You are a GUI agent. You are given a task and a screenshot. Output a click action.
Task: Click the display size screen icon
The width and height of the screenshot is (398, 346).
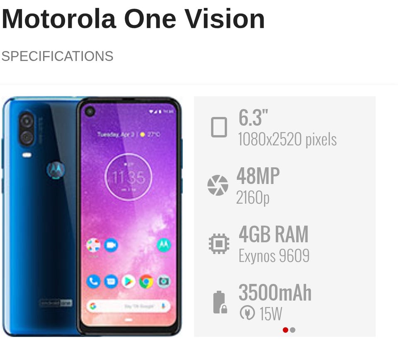tap(219, 127)
